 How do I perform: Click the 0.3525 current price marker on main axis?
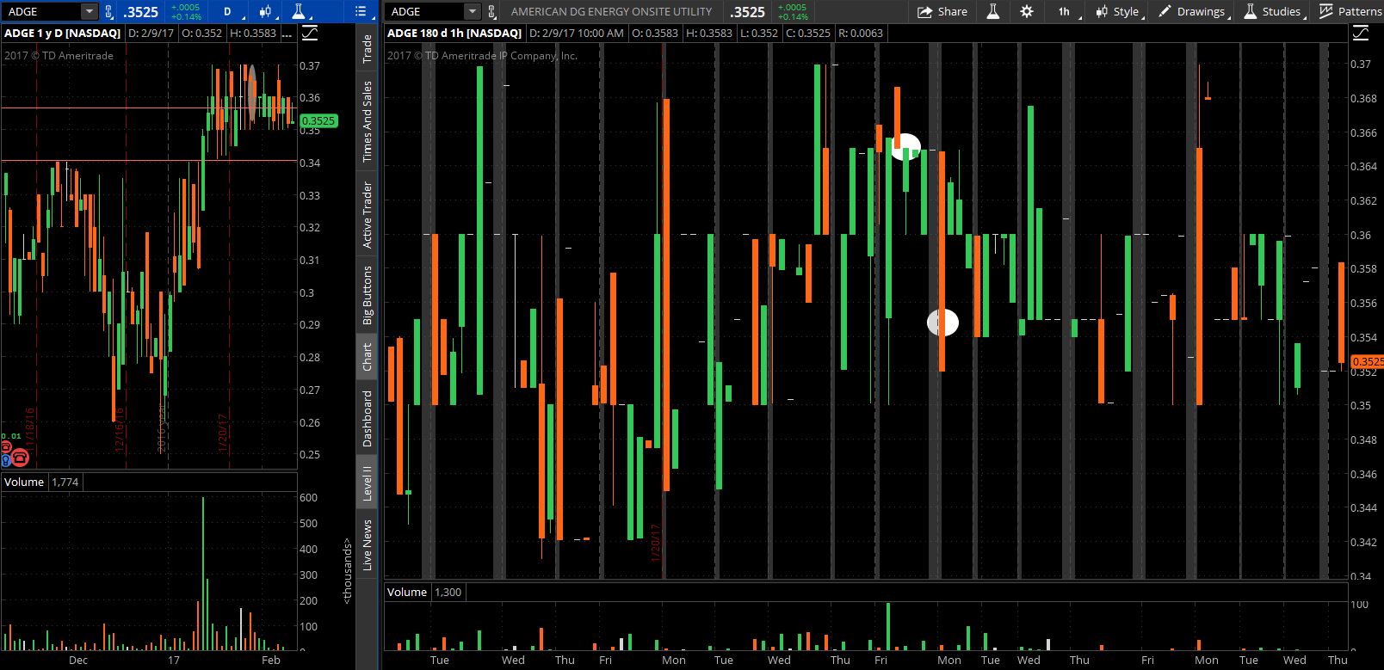[x=1367, y=361]
